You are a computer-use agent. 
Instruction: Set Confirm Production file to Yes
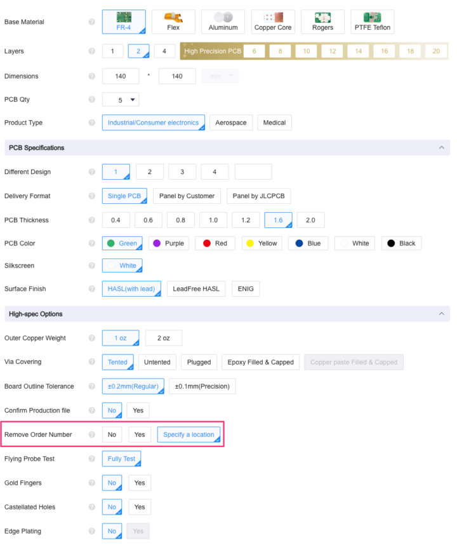pos(138,411)
